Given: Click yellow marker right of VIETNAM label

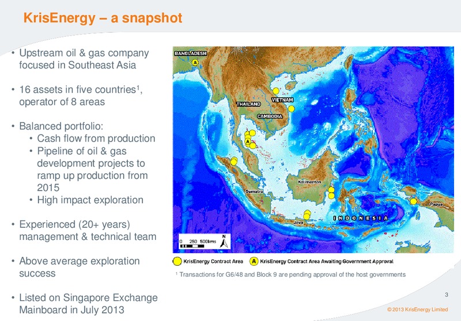Looking at the screenshot, I should click(292, 109).
